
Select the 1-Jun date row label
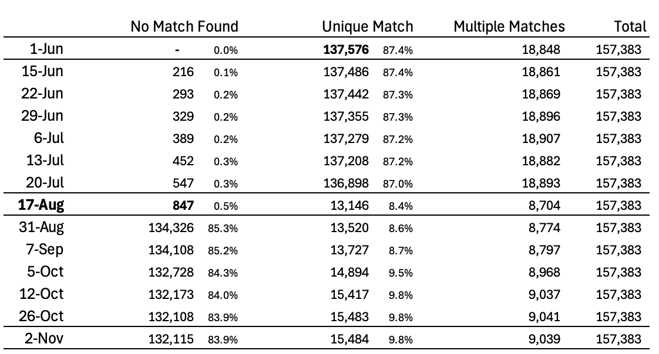(x=46, y=50)
